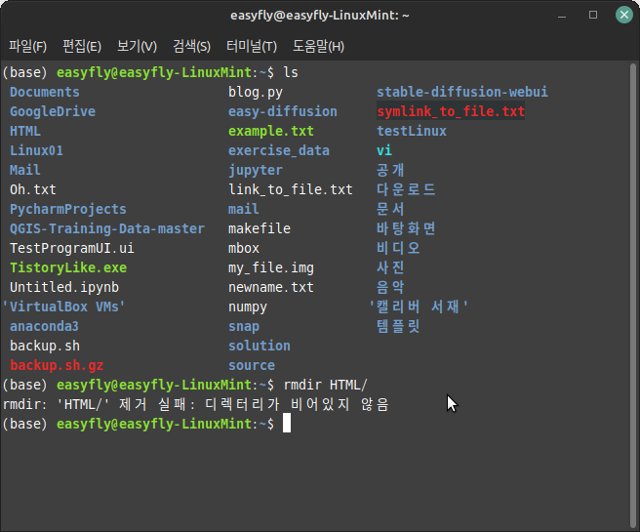Click the 'VirtualBox VMs' entry
Viewport: 640px width, 532px height.
point(63,307)
